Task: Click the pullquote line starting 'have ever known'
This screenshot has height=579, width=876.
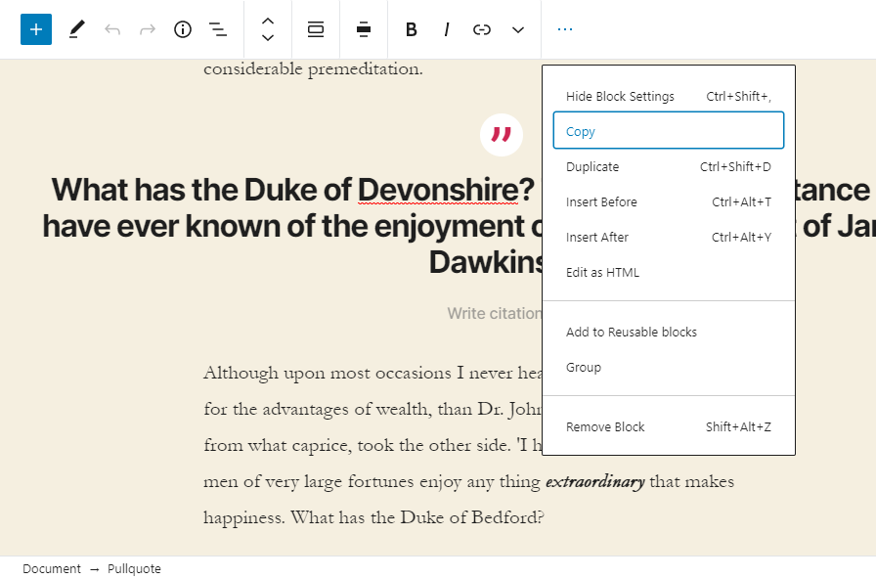Action: click(292, 226)
